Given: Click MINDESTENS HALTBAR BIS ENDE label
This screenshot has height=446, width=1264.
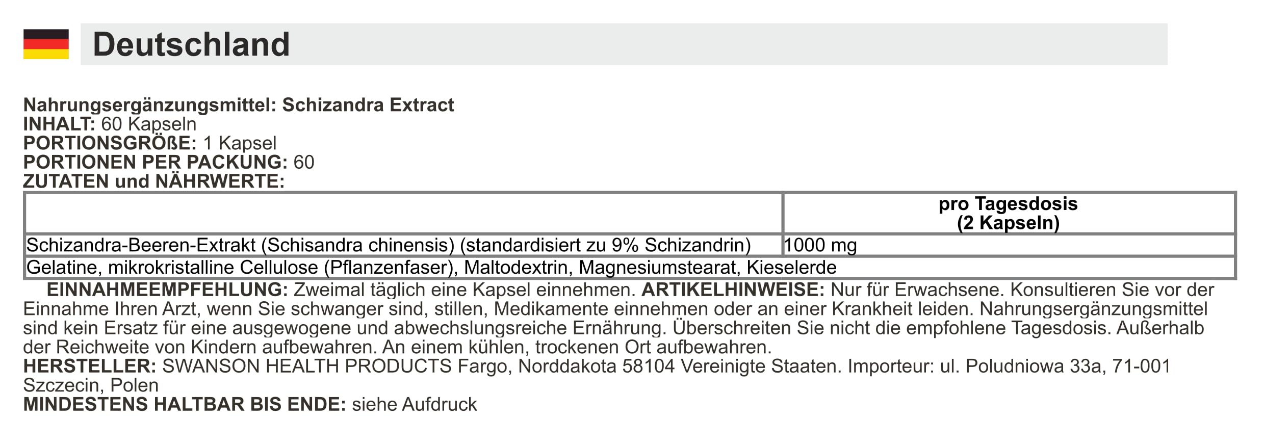Looking at the screenshot, I should [185, 405].
